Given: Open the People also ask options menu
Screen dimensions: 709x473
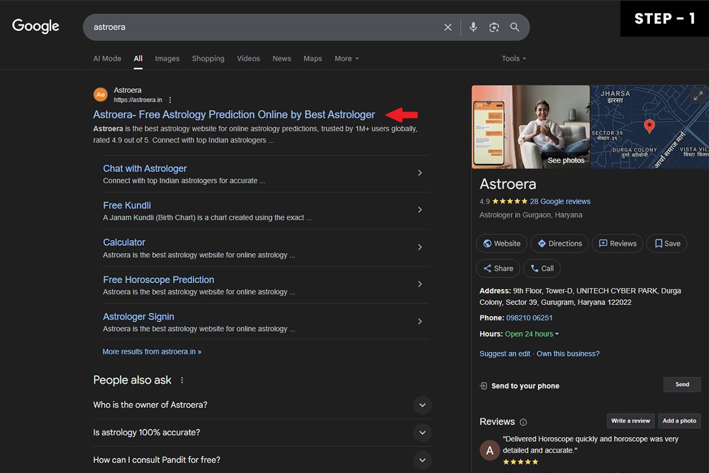Looking at the screenshot, I should click(x=182, y=380).
